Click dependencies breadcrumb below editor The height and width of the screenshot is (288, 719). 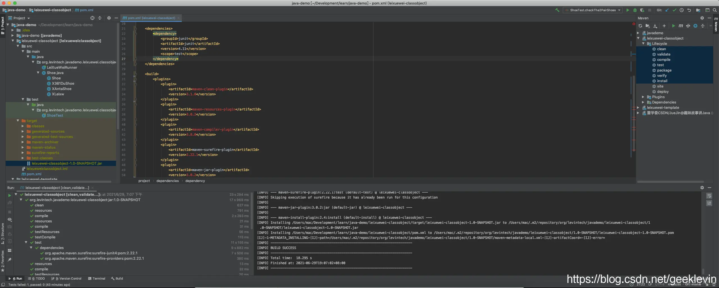167,181
